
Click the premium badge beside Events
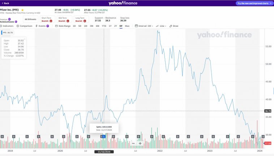(47, 26)
